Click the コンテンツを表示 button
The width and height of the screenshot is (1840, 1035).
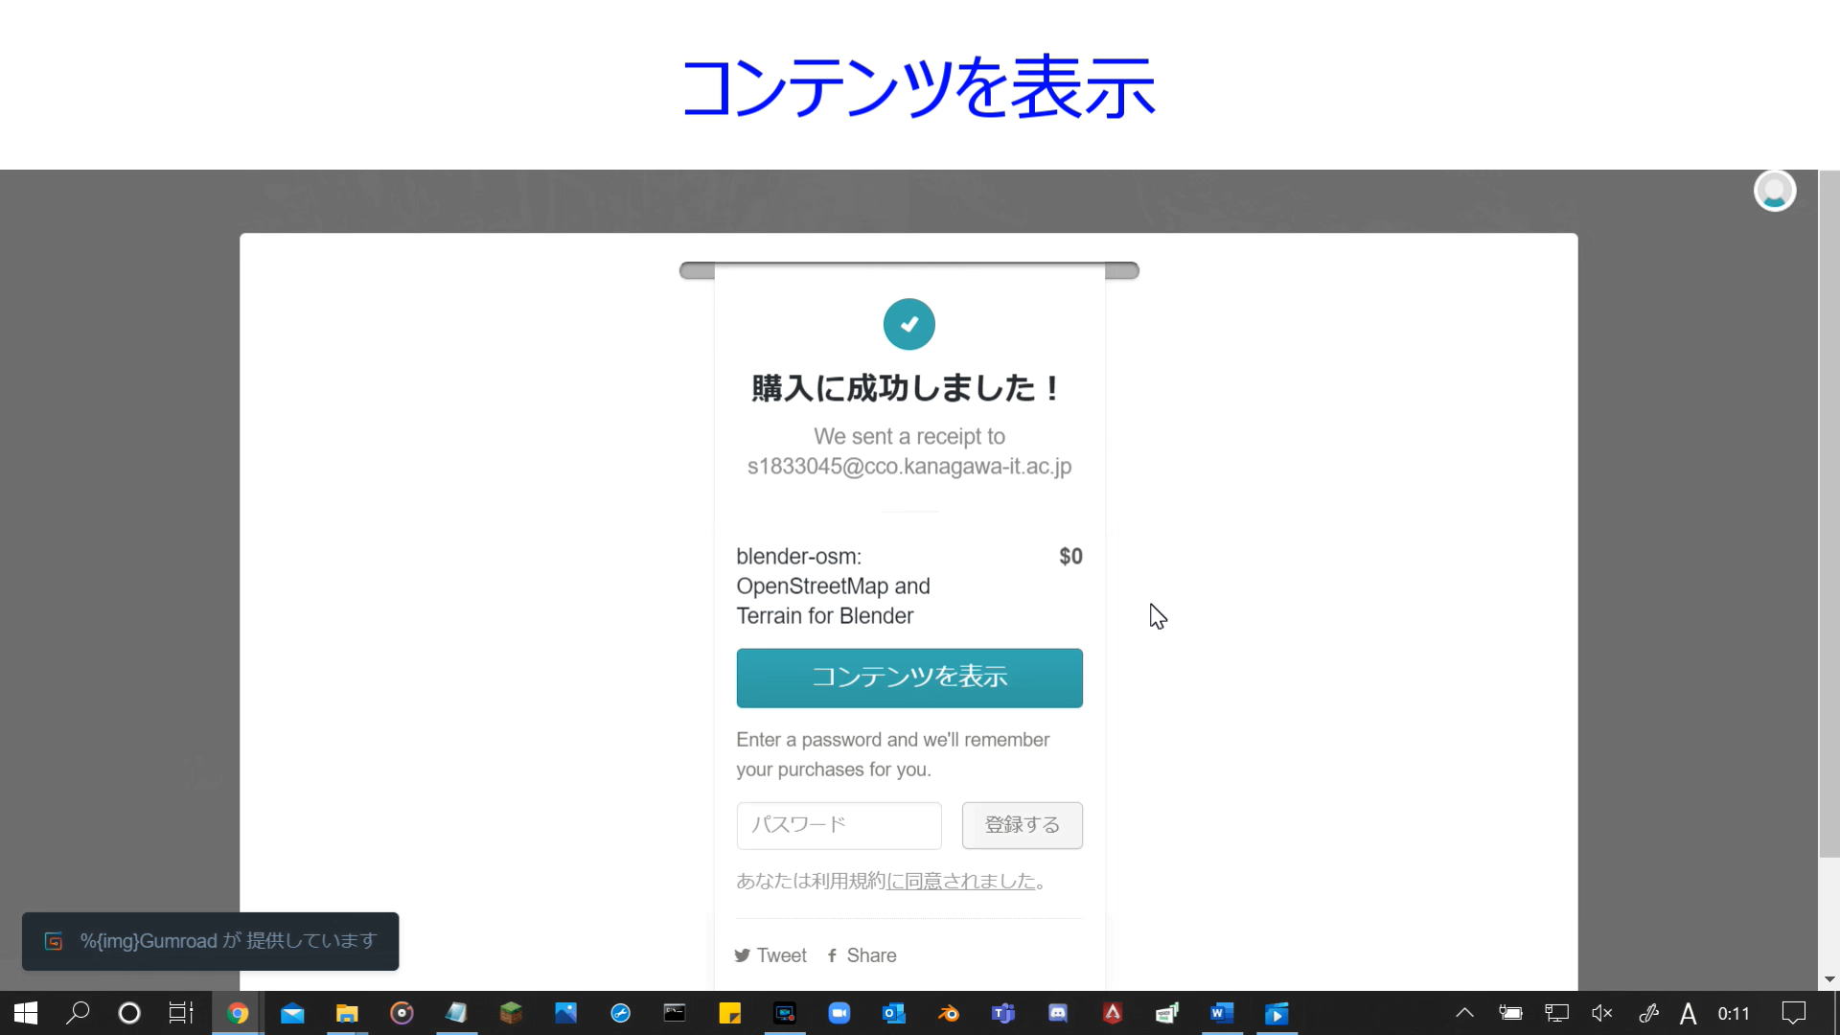(x=908, y=678)
